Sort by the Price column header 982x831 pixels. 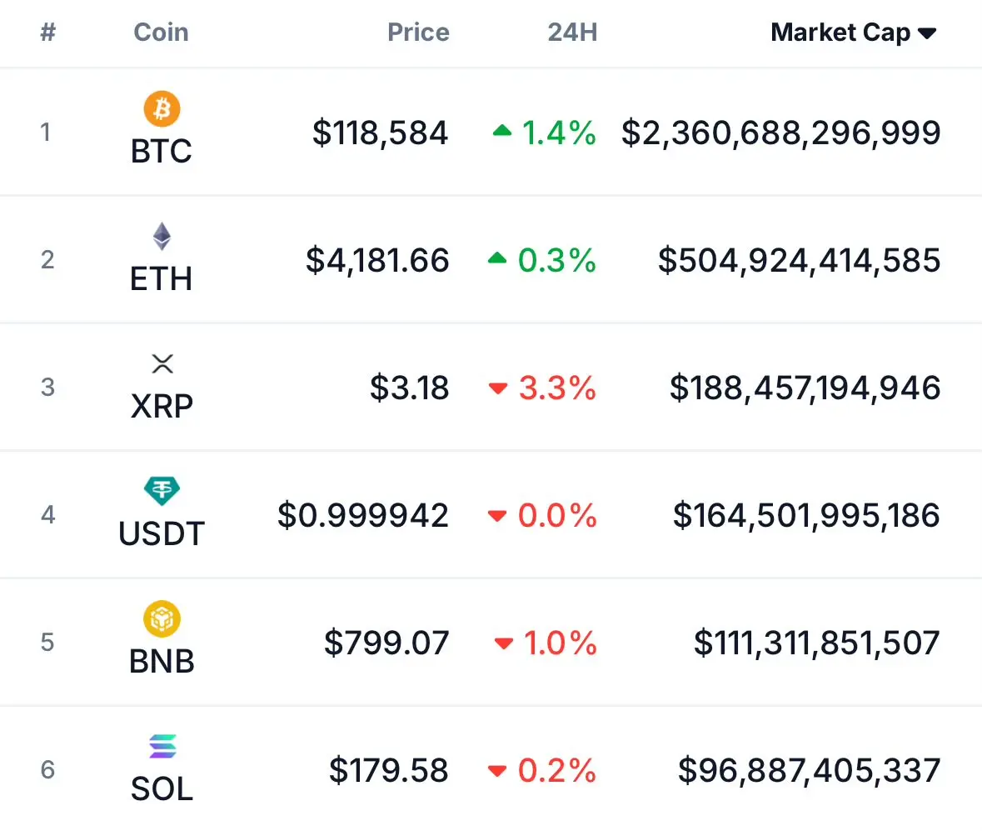(418, 32)
